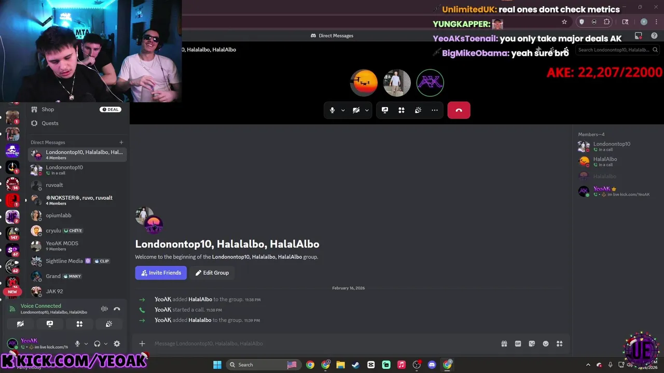Open emoji picker
The image size is (664, 373).
coord(546,343)
